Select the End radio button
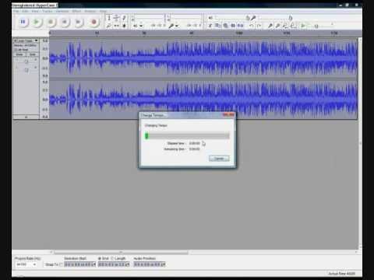Image resolution: width=374 pixels, height=280 pixels. [100, 258]
